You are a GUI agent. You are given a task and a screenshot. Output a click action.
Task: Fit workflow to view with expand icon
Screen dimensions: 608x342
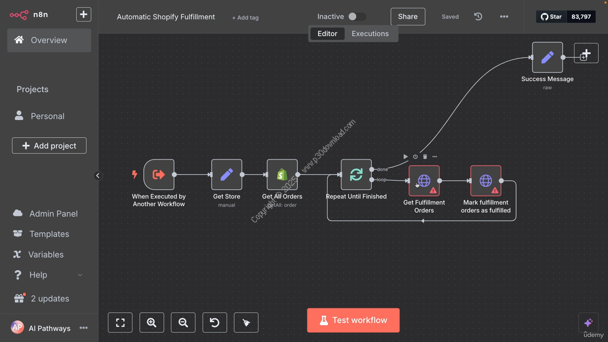120,323
